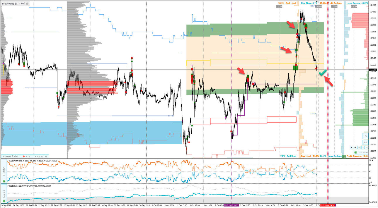378x208 pixels.
Task: Click the Loss Buyers : 48.1% label
Action: (x=357, y=3)
